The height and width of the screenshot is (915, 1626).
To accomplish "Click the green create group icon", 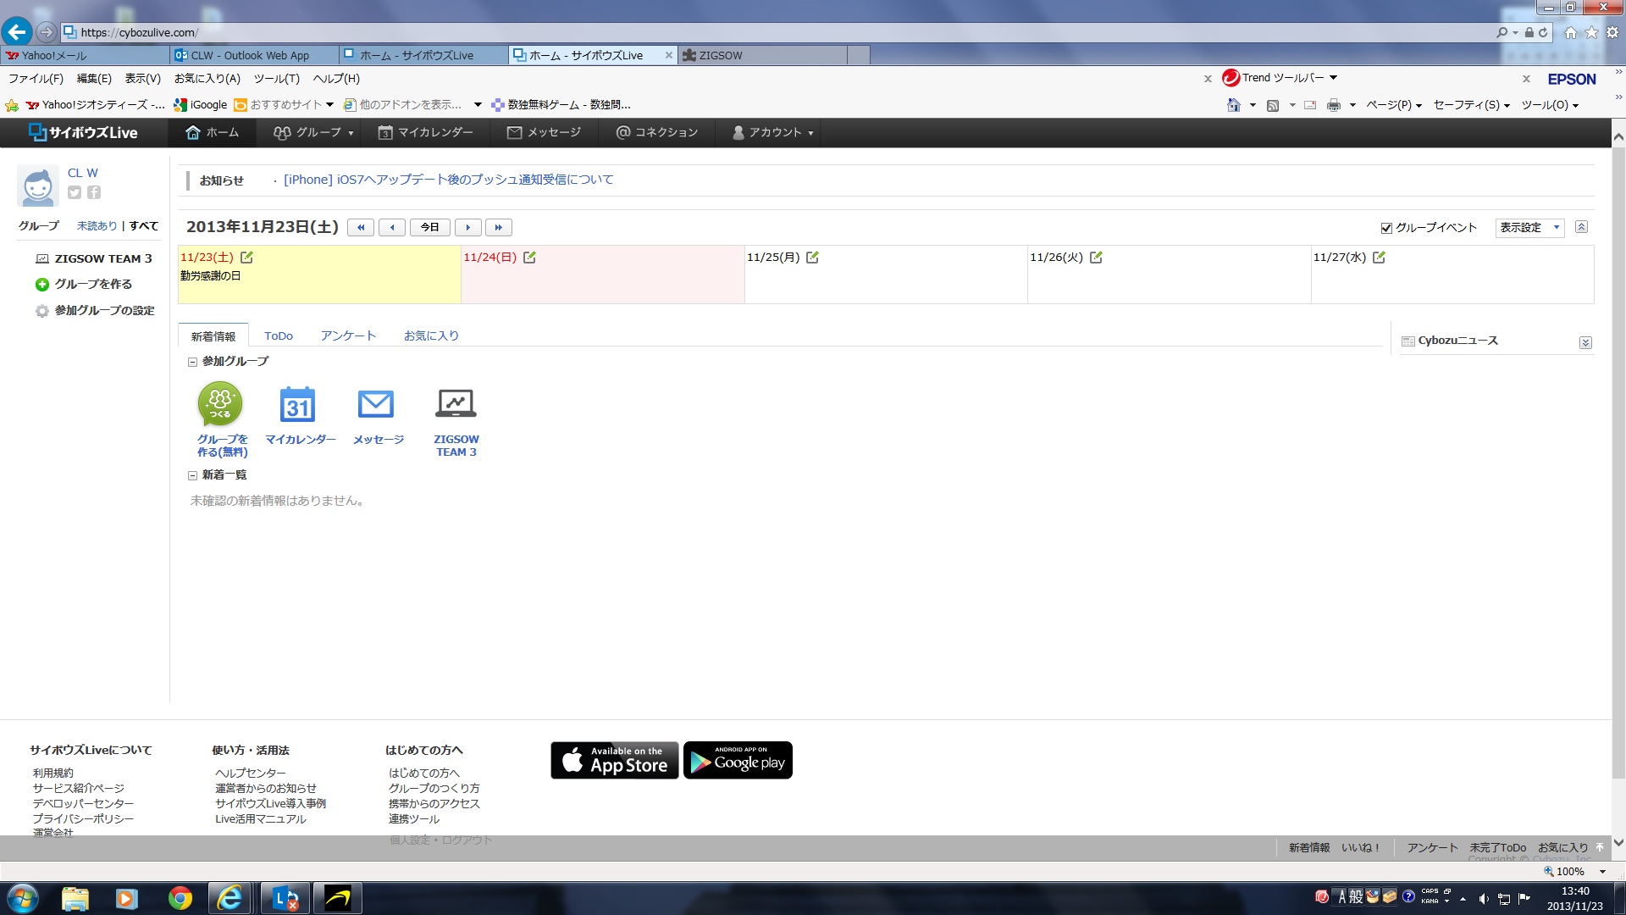I will click(220, 404).
